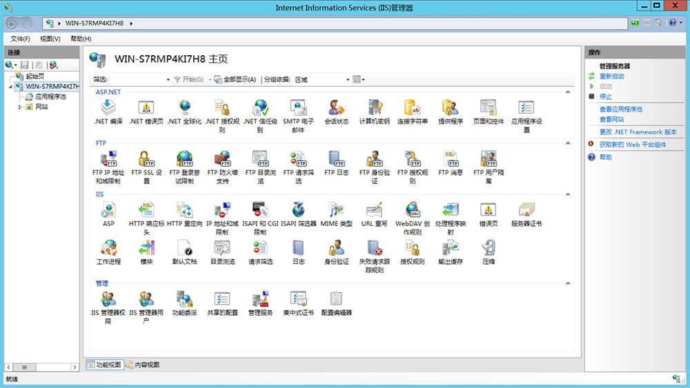Collapse the ASP.NET group section
The width and height of the screenshot is (690, 388).
tap(568, 92)
